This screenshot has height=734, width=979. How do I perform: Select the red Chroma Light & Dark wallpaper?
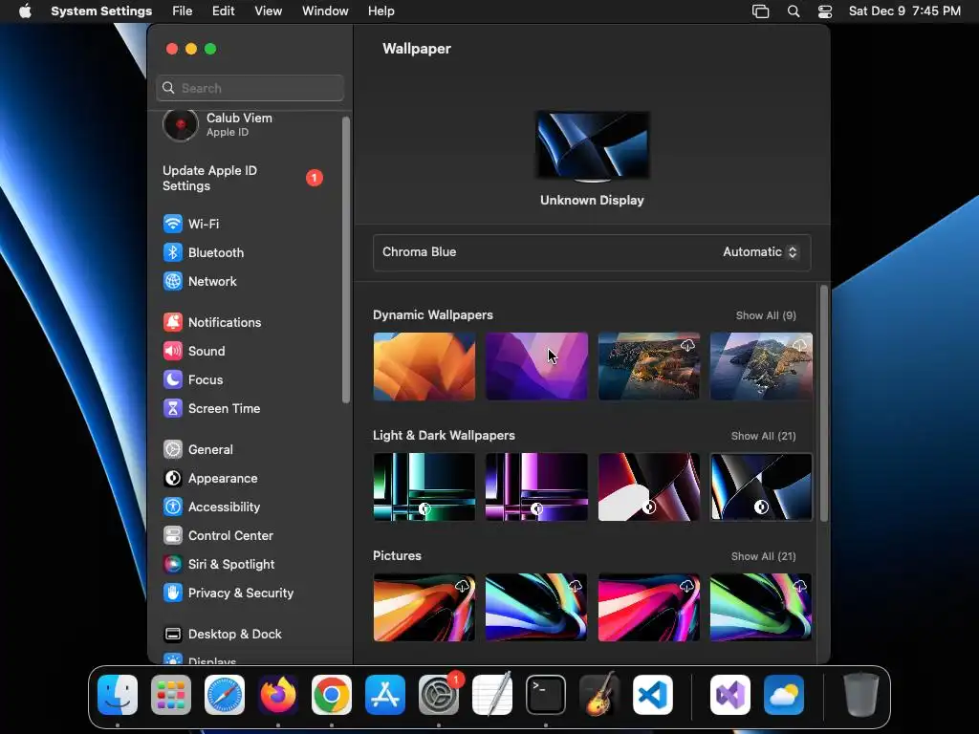[x=649, y=486]
